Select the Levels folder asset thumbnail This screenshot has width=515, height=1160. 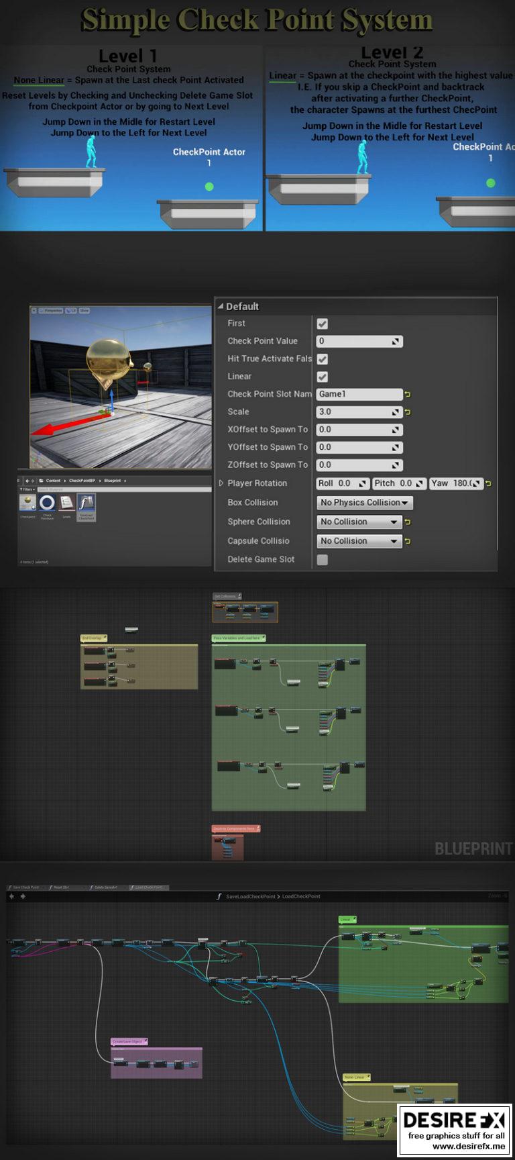(x=66, y=503)
